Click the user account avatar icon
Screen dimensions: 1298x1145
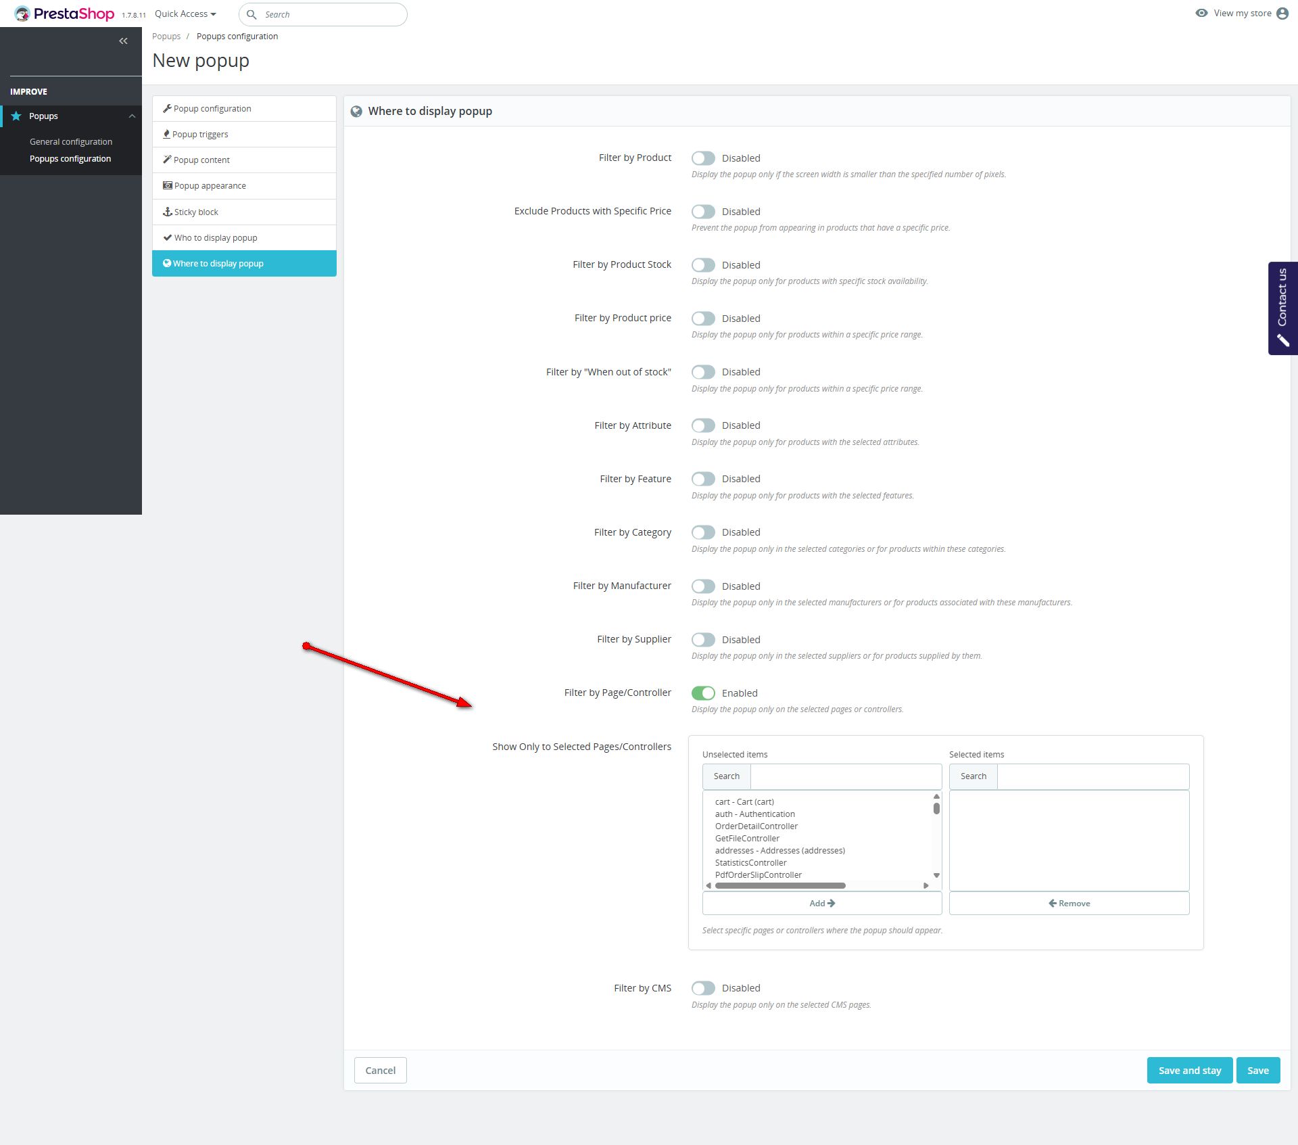(1282, 14)
